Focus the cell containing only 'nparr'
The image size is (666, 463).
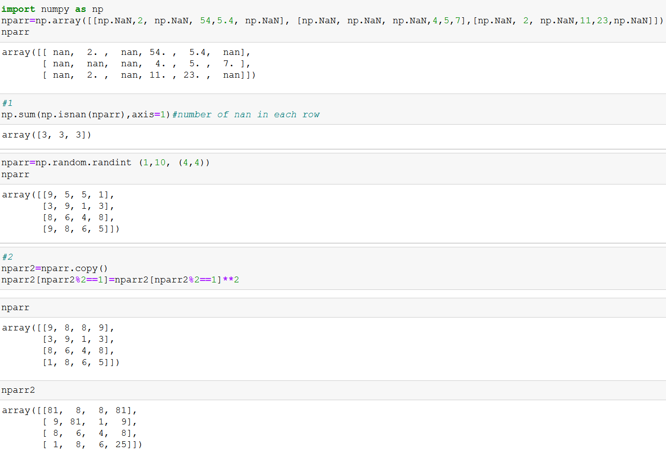[15, 308]
